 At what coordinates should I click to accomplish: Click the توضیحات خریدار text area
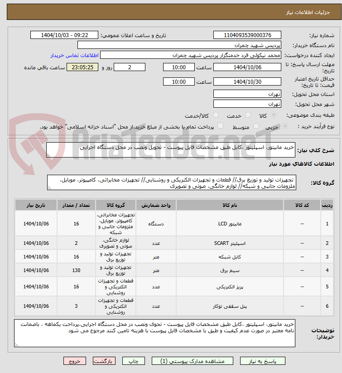tap(155, 333)
